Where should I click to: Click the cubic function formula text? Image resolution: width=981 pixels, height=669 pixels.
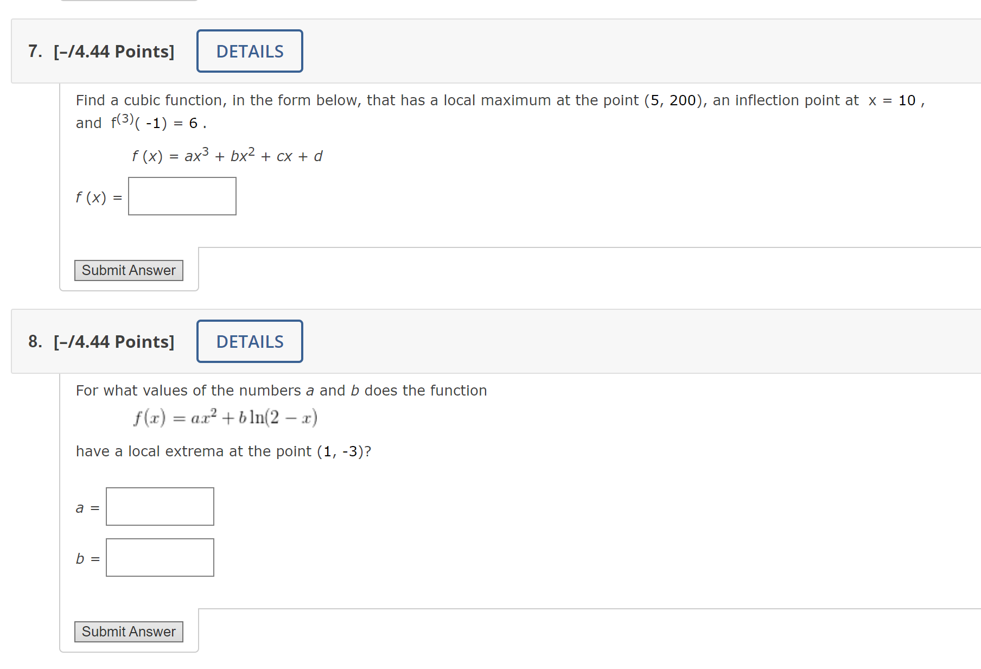[227, 156]
